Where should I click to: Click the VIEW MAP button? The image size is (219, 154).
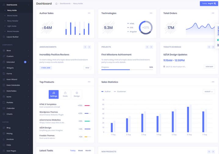209,66
